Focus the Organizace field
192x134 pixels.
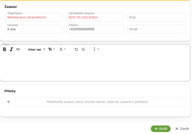34,17
